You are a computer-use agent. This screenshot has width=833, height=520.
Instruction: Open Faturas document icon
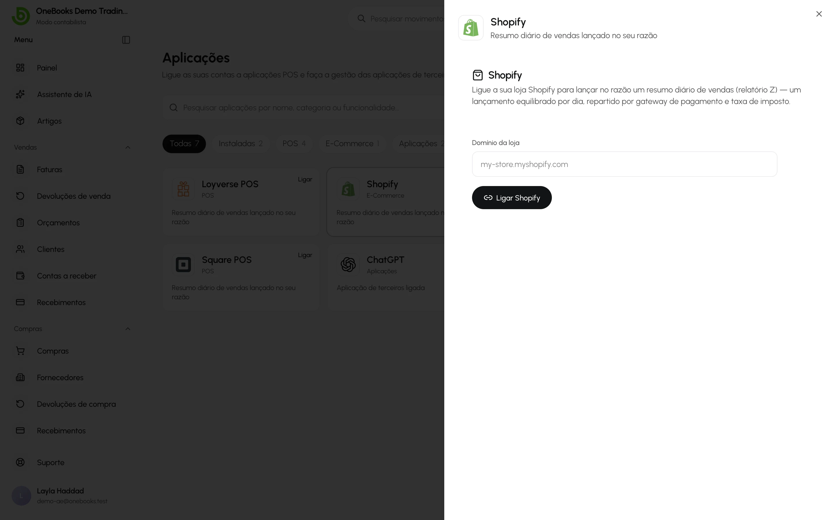[20, 169]
